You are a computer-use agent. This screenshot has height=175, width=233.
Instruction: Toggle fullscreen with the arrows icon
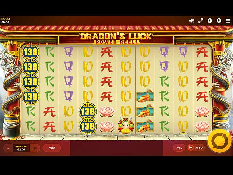(201, 21)
